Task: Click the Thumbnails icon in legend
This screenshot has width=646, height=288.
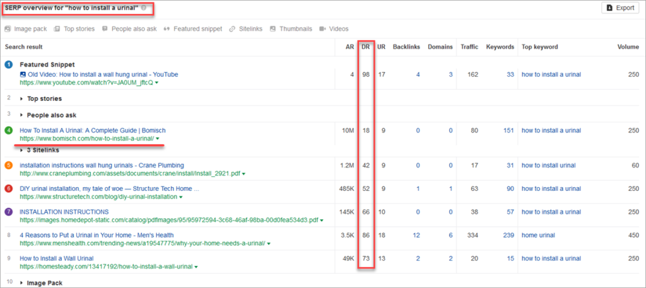Action: tap(273, 29)
